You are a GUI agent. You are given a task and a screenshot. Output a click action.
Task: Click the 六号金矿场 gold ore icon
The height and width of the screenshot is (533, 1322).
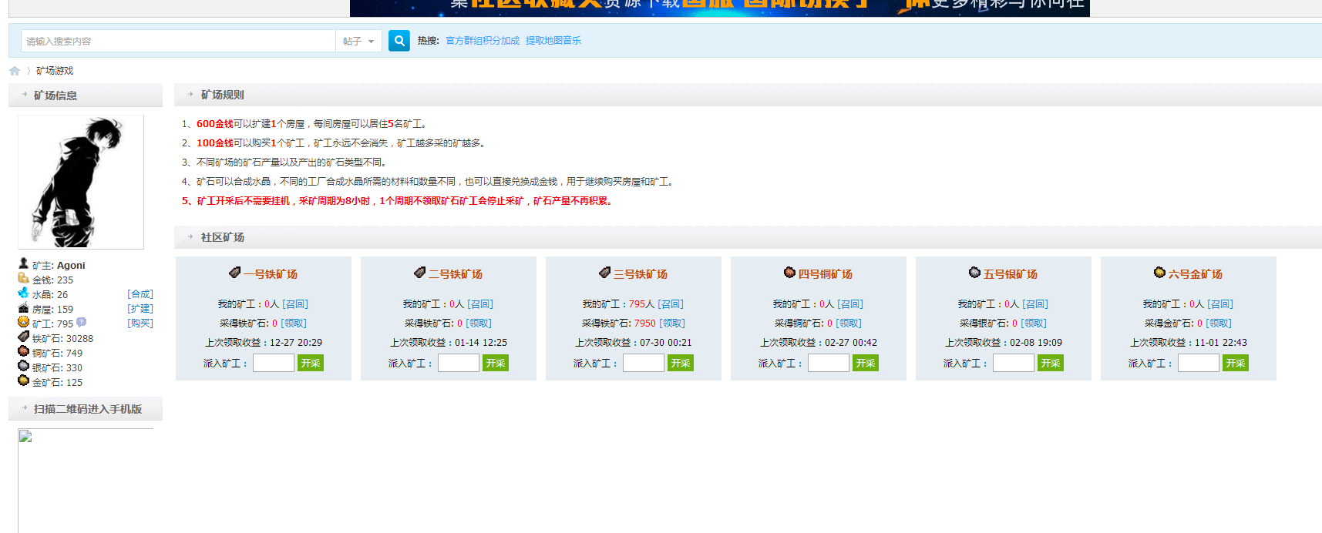1159,273
